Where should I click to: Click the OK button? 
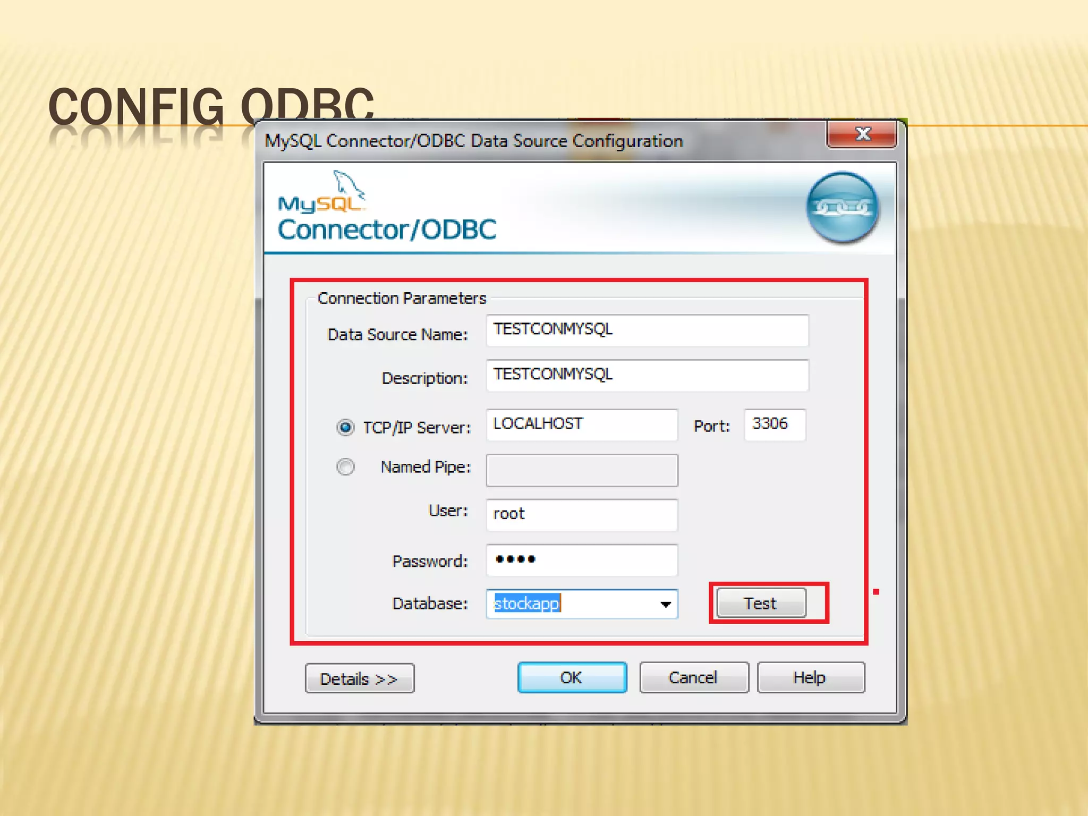click(x=572, y=677)
